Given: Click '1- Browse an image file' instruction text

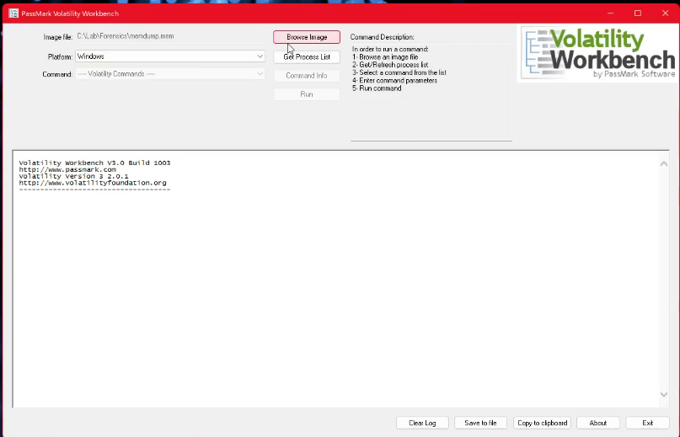Looking at the screenshot, I should pos(385,57).
